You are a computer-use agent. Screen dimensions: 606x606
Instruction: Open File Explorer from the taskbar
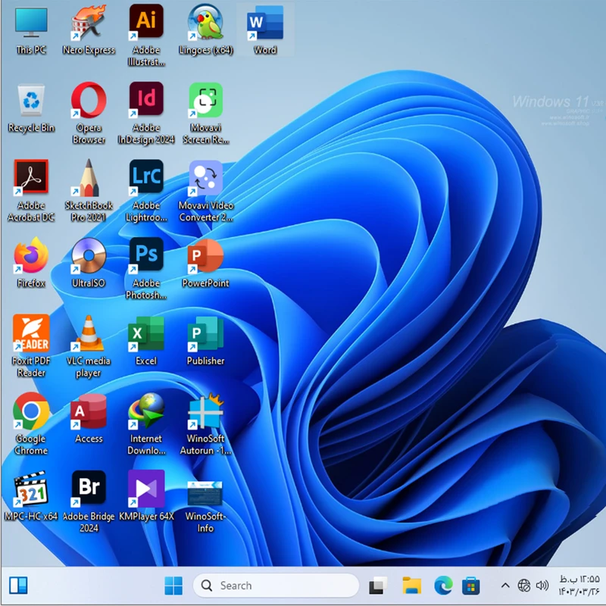coord(411,586)
